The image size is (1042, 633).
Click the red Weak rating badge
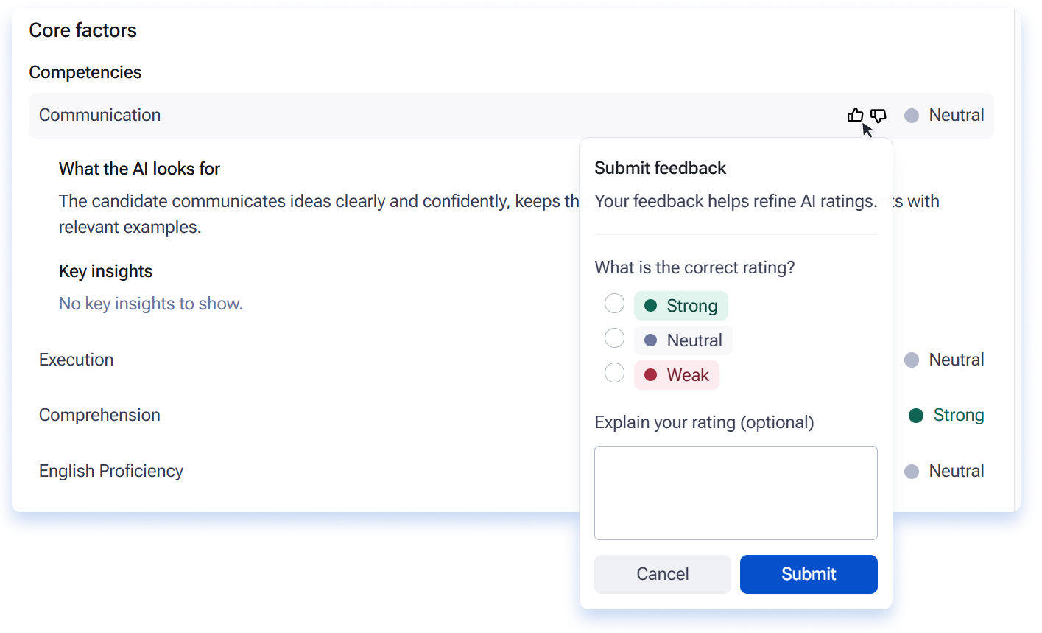pos(677,375)
